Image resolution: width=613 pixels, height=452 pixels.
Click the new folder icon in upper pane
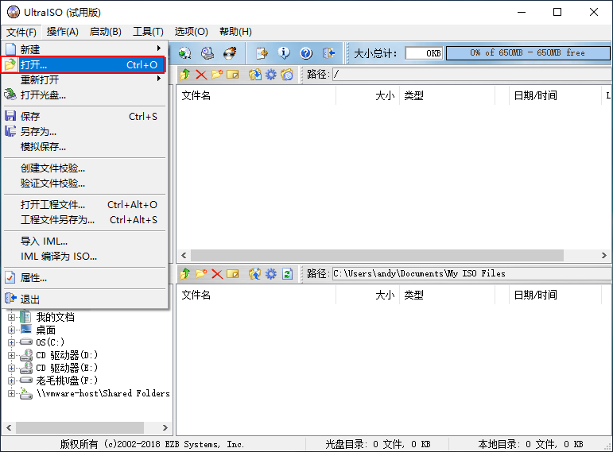coord(216,74)
